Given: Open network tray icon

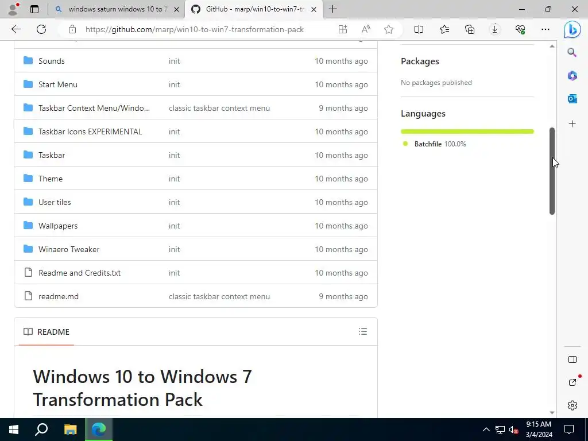Looking at the screenshot, I should (500, 430).
